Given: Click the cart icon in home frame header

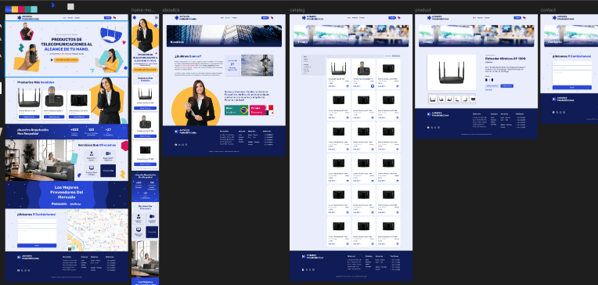Looking at the screenshot, I should point(114,17).
